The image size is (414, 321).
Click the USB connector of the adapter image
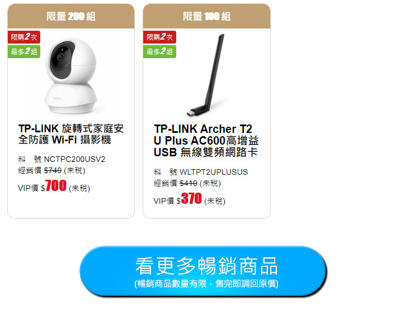[190, 113]
